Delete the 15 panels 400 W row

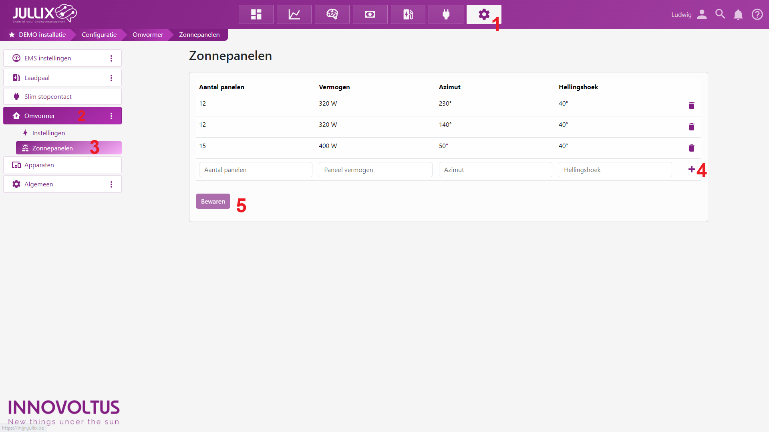[691, 148]
